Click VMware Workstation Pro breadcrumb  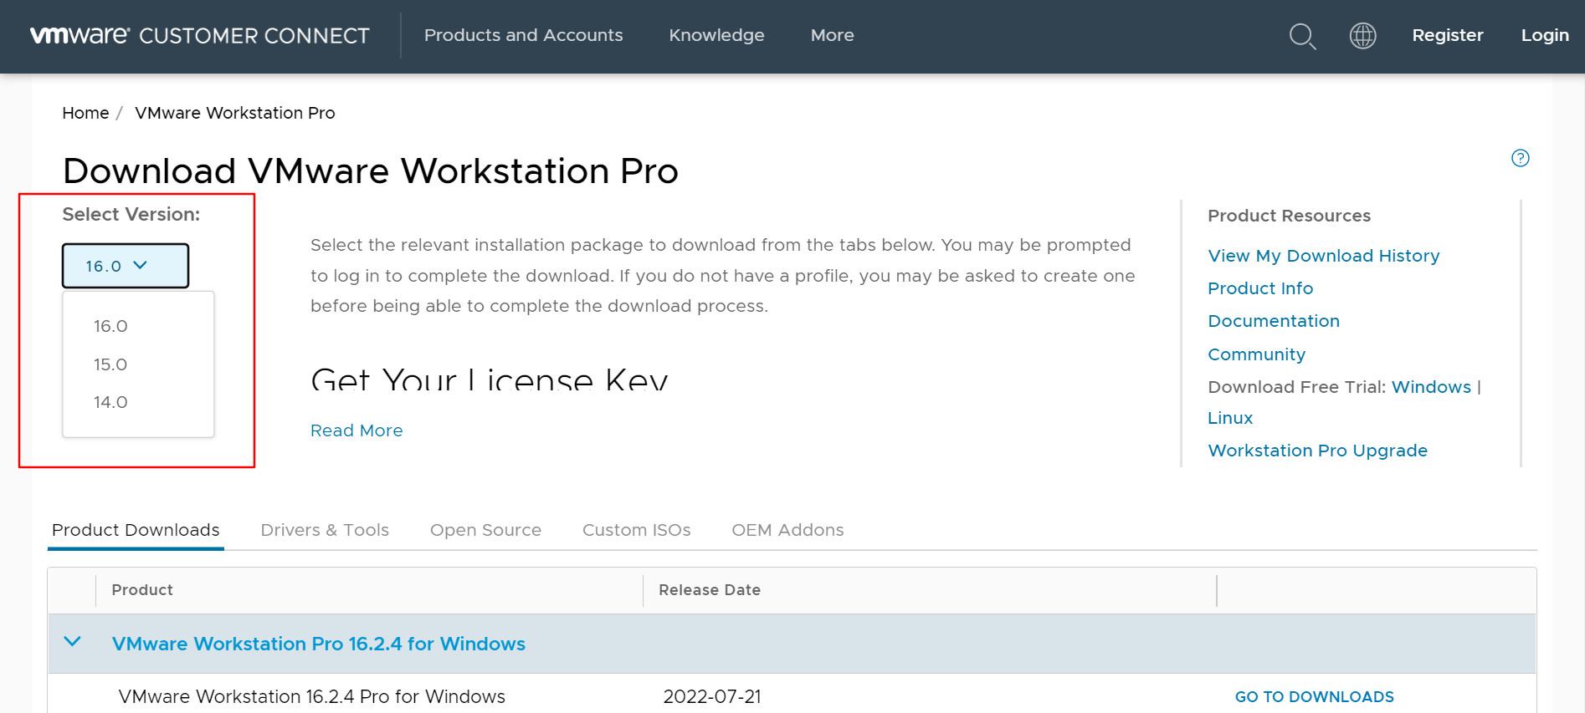click(x=234, y=113)
